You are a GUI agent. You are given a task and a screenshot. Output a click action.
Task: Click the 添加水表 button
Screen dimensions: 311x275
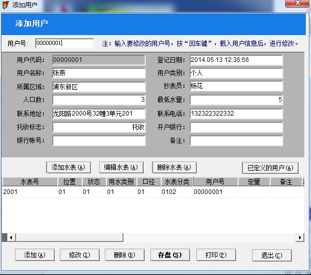click(x=68, y=167)
